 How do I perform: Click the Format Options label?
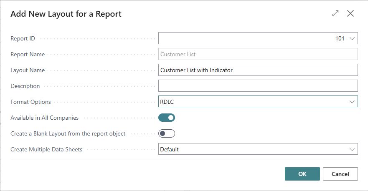30,102
